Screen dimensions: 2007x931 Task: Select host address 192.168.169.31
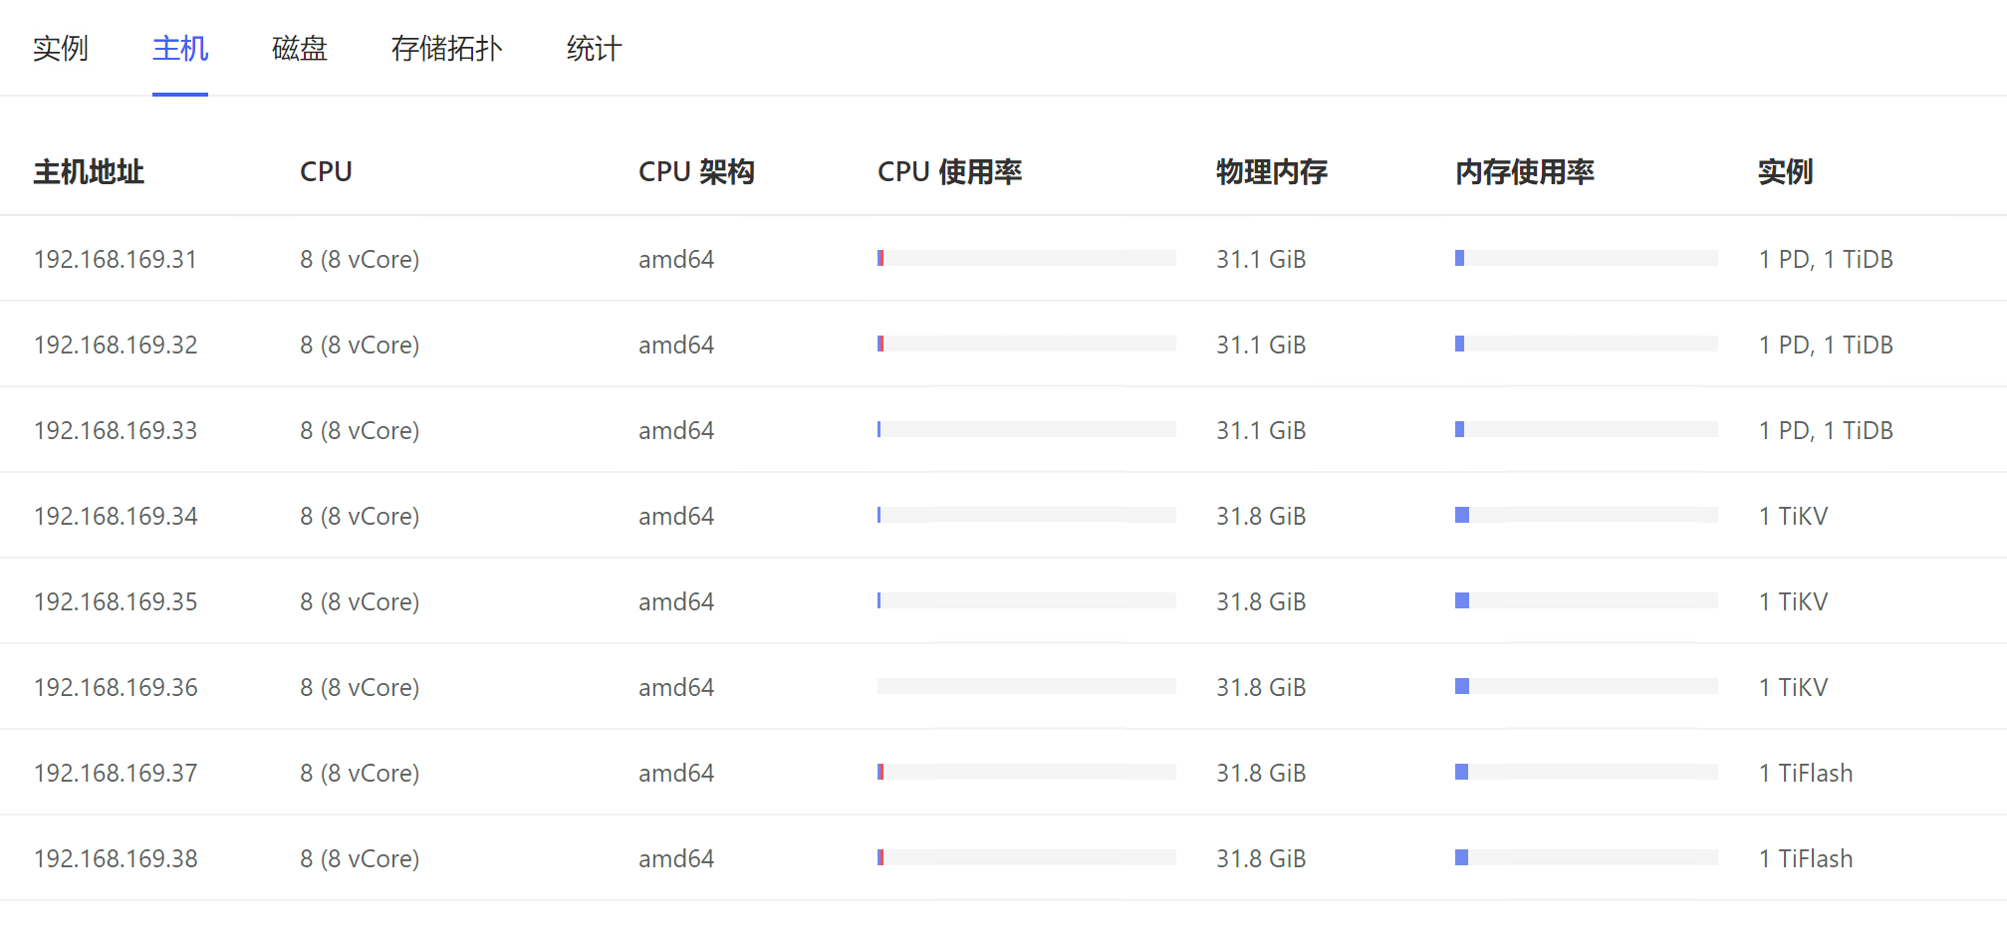tap(115, 258)
